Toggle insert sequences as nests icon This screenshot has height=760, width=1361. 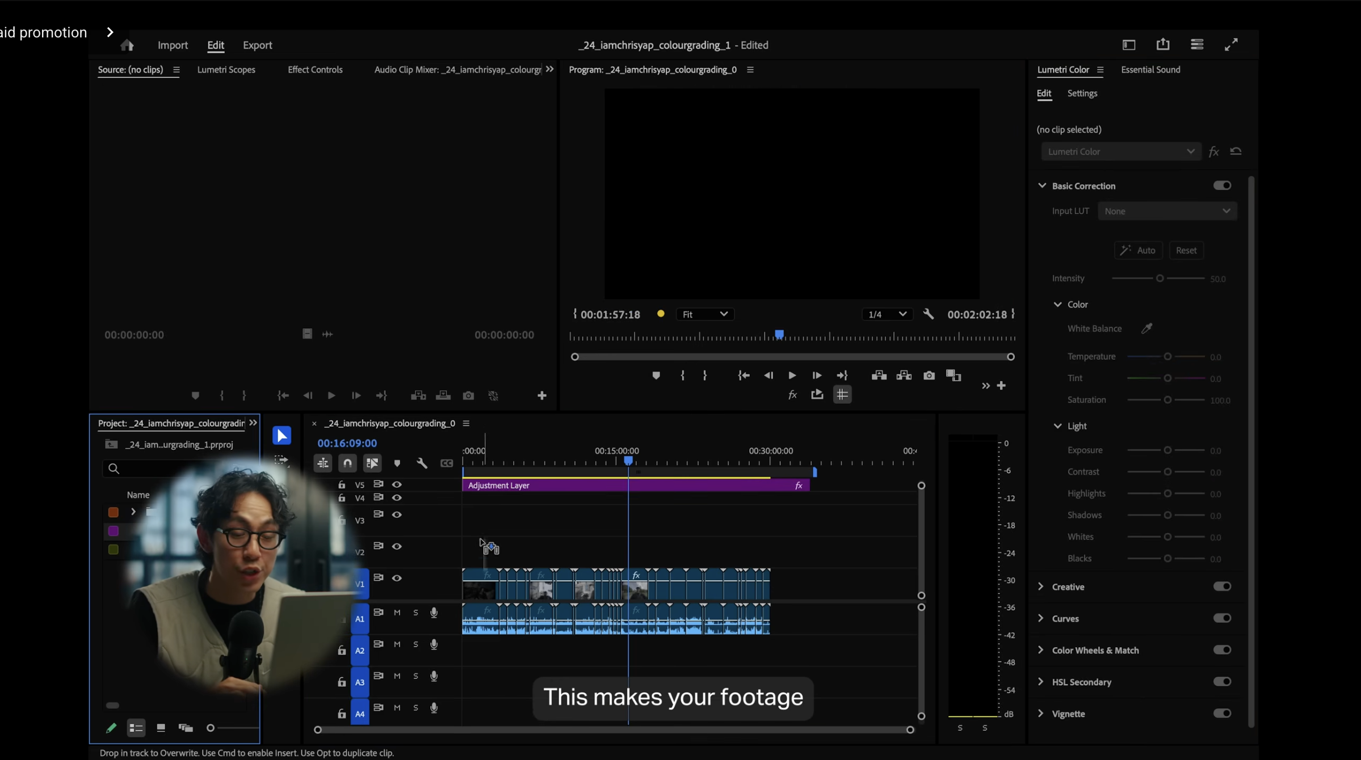322,463
